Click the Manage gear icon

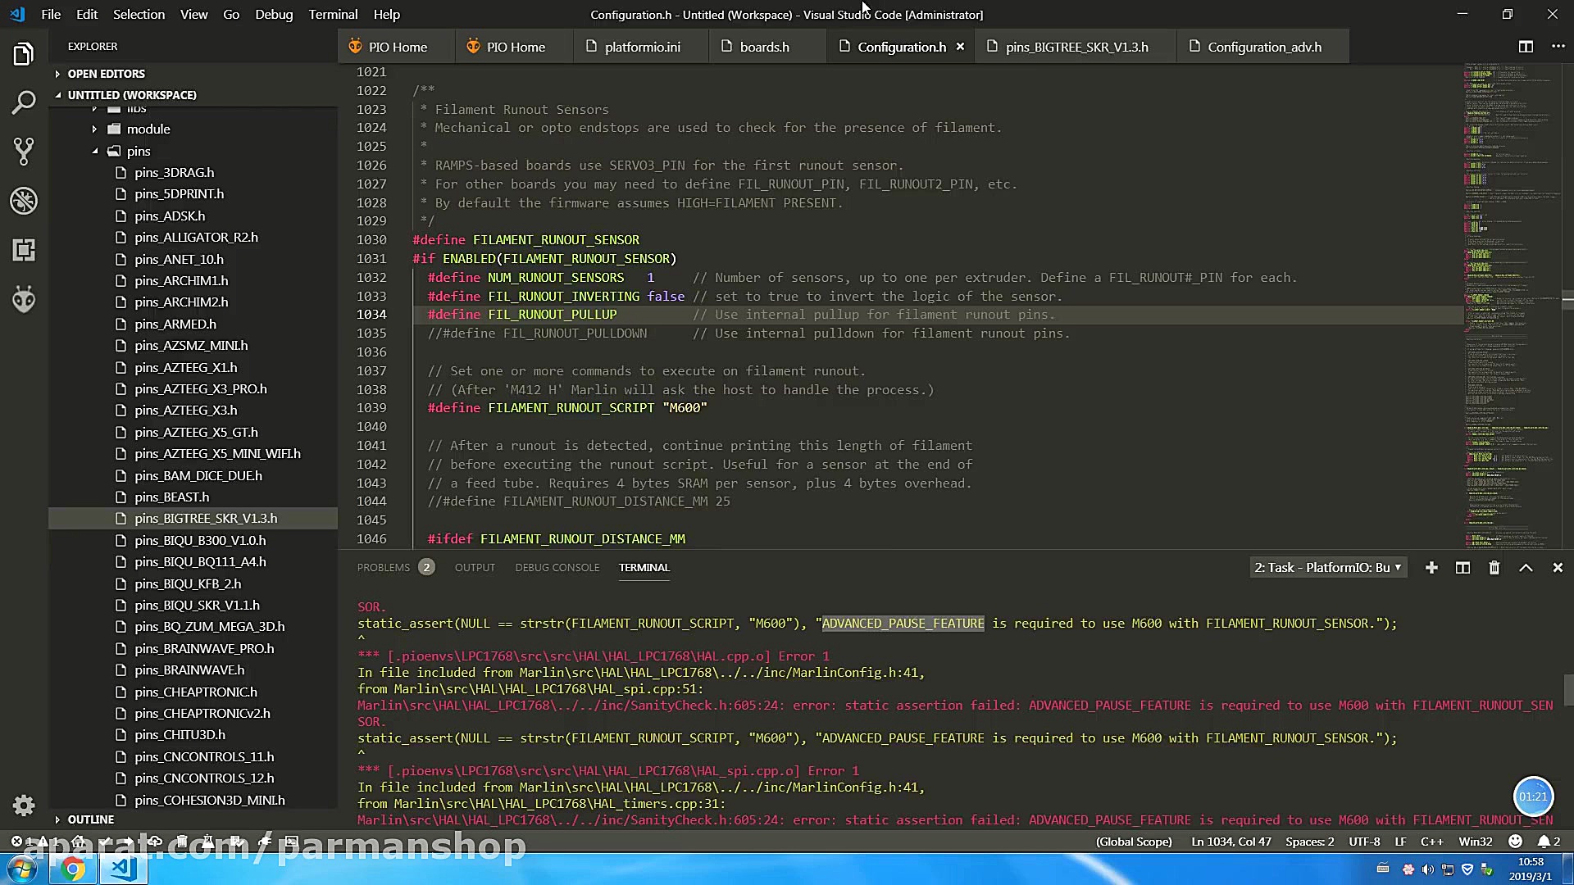coord(24,806)
